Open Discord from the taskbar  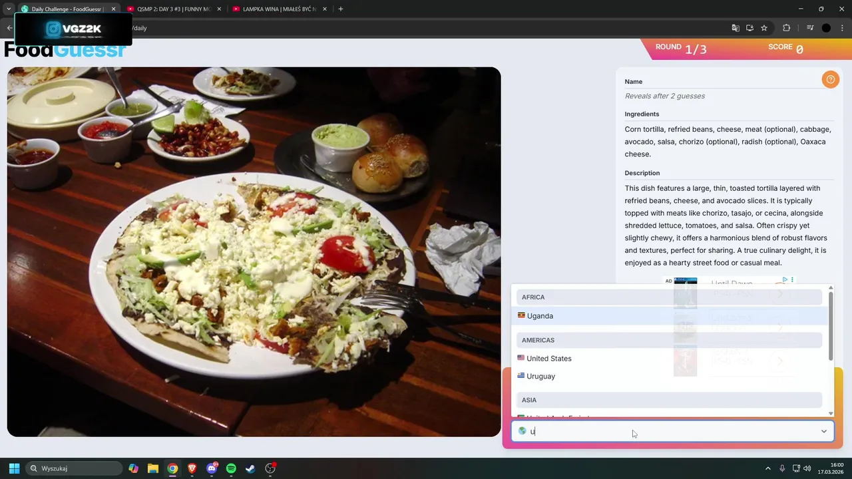(x=212, y=468)
